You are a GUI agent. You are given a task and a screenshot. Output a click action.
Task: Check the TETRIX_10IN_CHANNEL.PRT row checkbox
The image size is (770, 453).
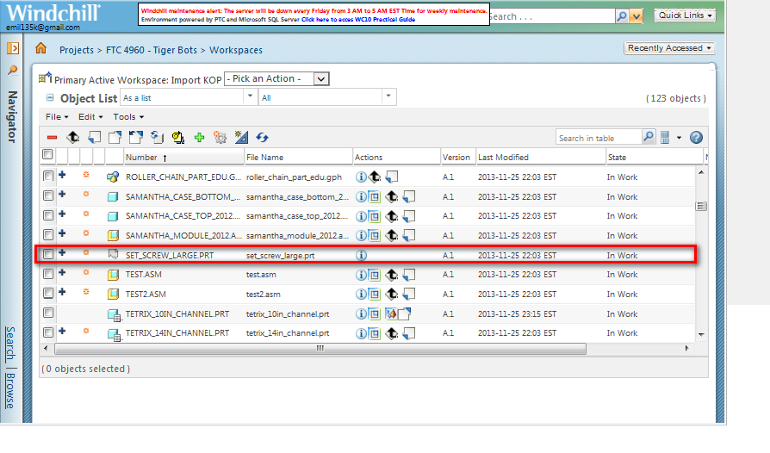pos(48,313)
